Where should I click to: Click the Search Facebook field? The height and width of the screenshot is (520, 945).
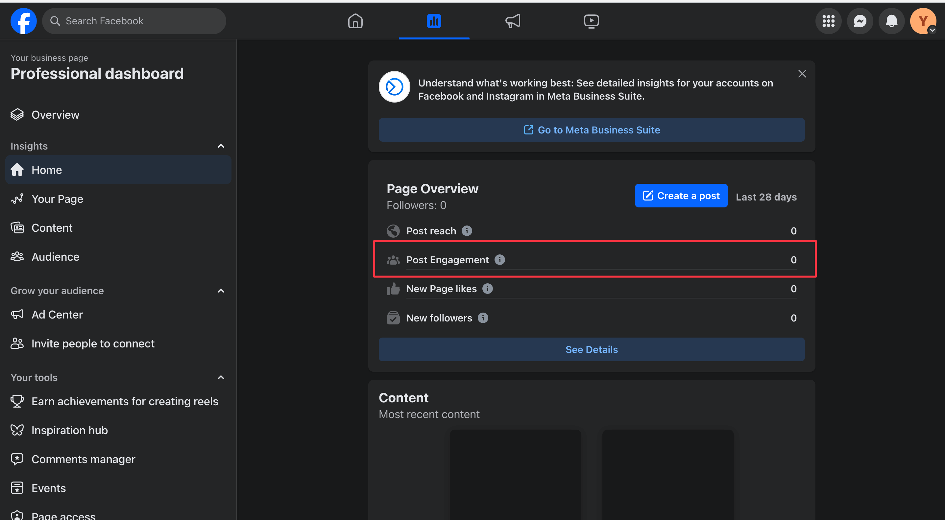click(x=134, y=21)
